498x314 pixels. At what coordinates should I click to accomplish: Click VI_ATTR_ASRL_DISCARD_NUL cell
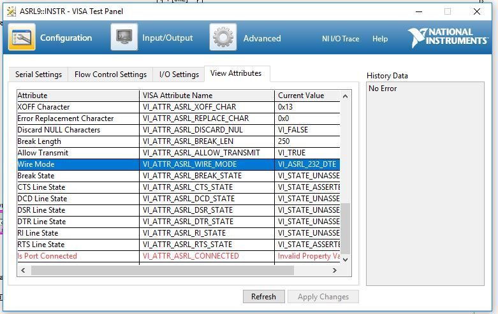[207, 130]
